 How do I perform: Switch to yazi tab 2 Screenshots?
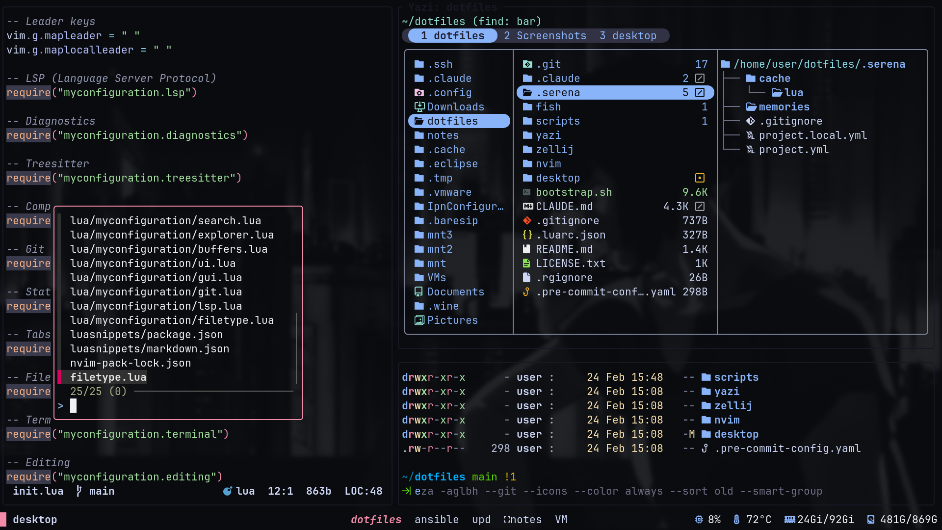click(545, 36)
